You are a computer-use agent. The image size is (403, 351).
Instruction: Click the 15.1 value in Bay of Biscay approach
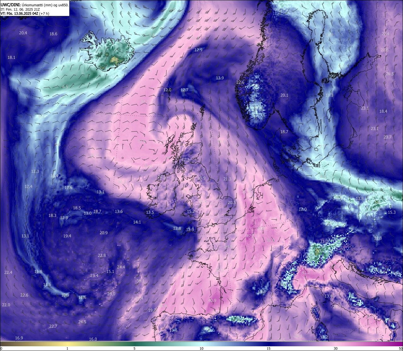click(110, 271)
